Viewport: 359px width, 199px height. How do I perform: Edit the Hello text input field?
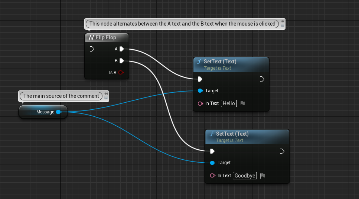(x=229, y=103)
